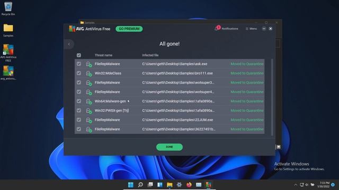This screenshot has width=339, height=190.
Task: Click the GO PREMIUM button
Action: point(129,29)
